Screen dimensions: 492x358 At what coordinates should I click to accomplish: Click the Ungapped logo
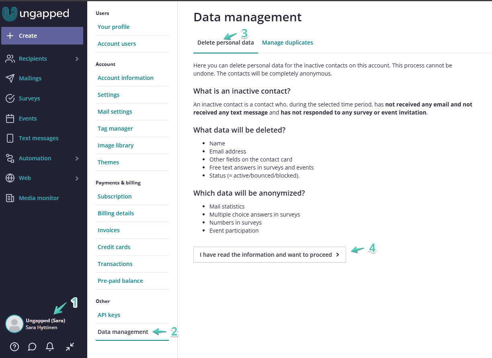(35, 14)
